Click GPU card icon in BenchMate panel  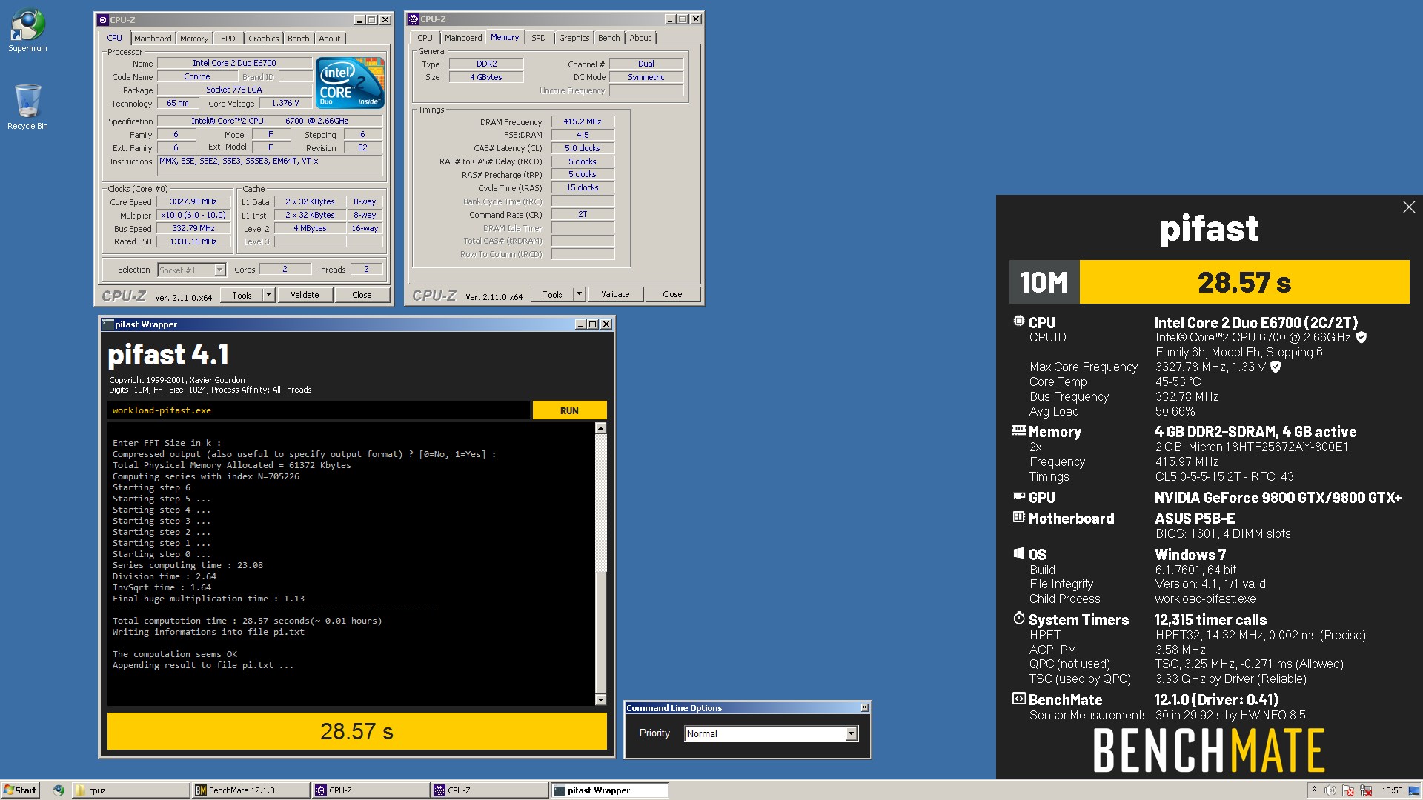coord(1019,496)
